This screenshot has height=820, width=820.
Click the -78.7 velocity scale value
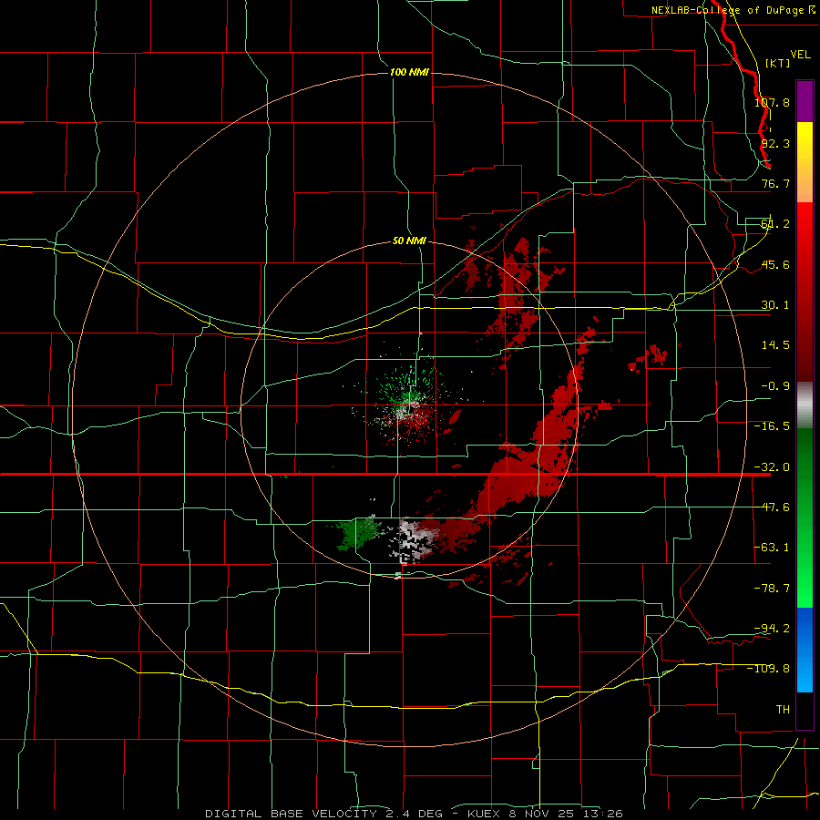pos(772,589)
